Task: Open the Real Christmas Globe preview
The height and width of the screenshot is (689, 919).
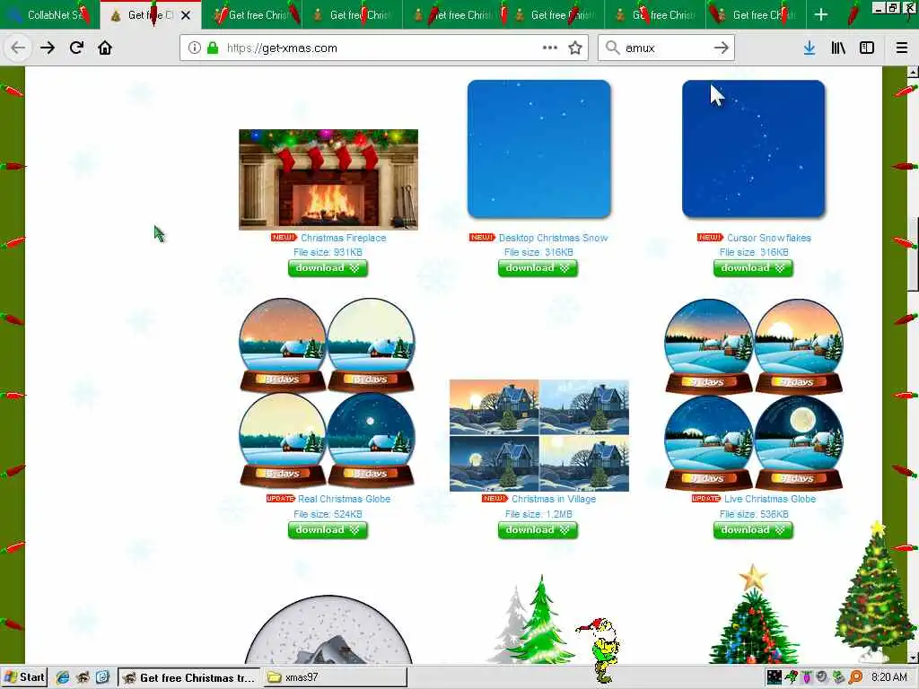Action: 327,393
